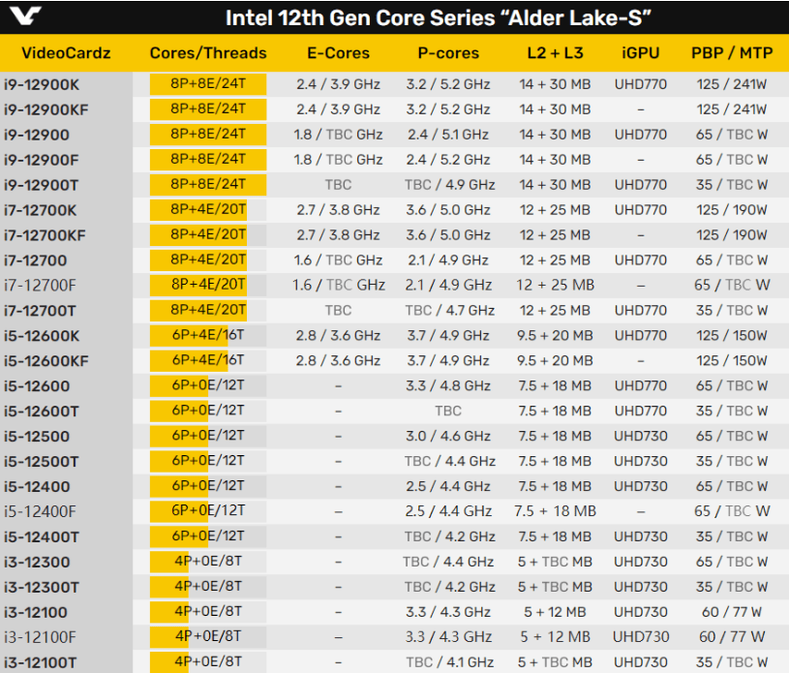Click P-cores 2.4 / 5.1 GHz value

click(448, 135)
